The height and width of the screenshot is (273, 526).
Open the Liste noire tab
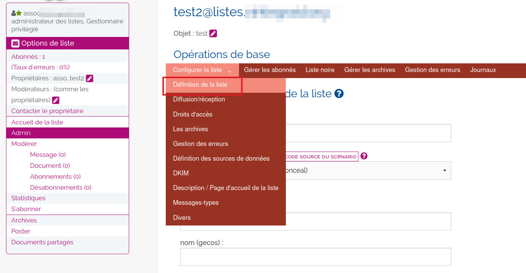[320, 70]
